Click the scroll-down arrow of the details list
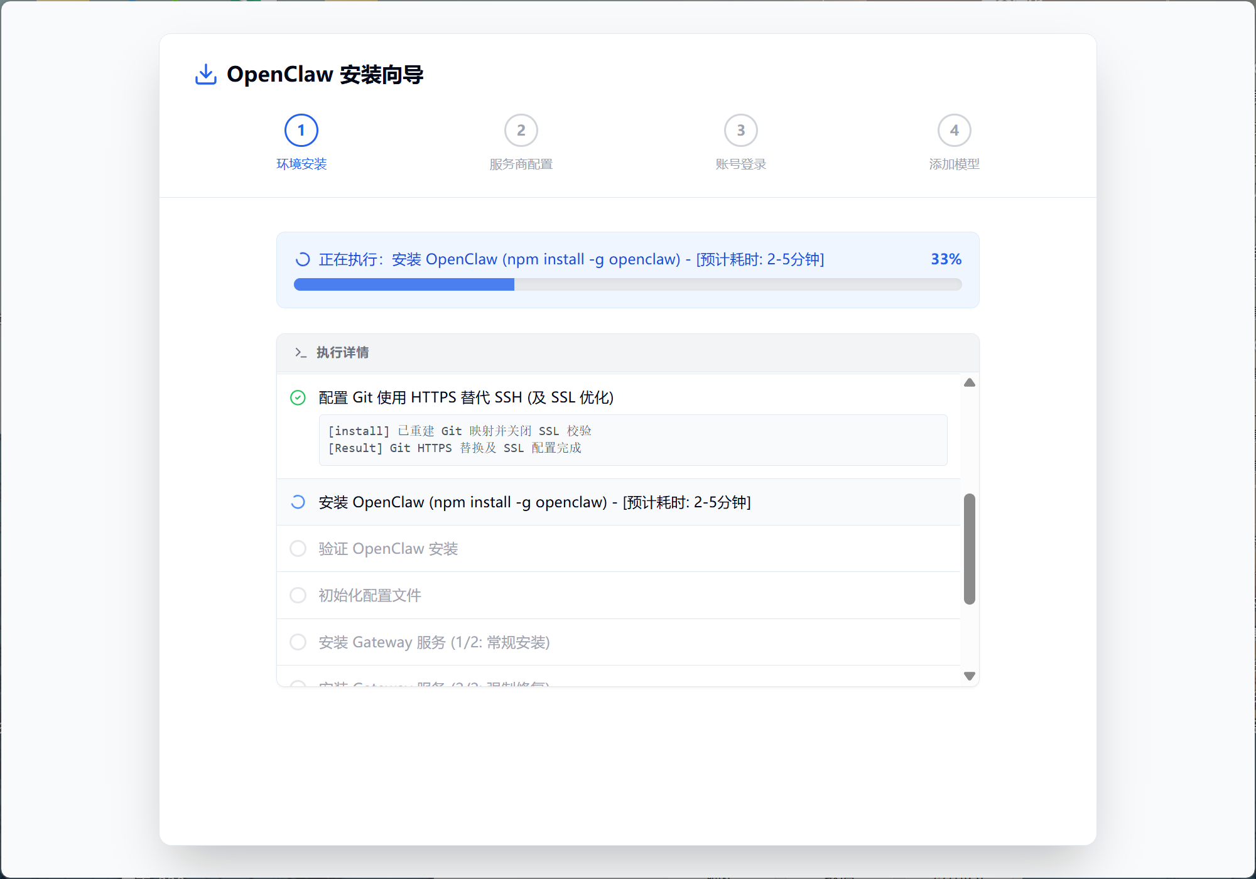The width and height of the screenshot is (1256, 879). [x=969, y=676]
